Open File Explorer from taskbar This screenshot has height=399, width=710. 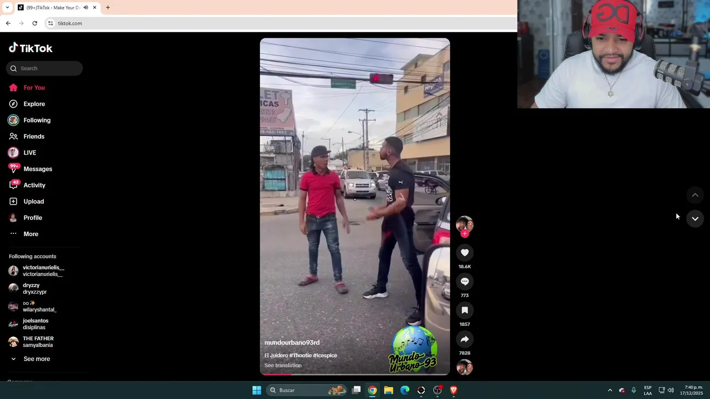point(388,390)
